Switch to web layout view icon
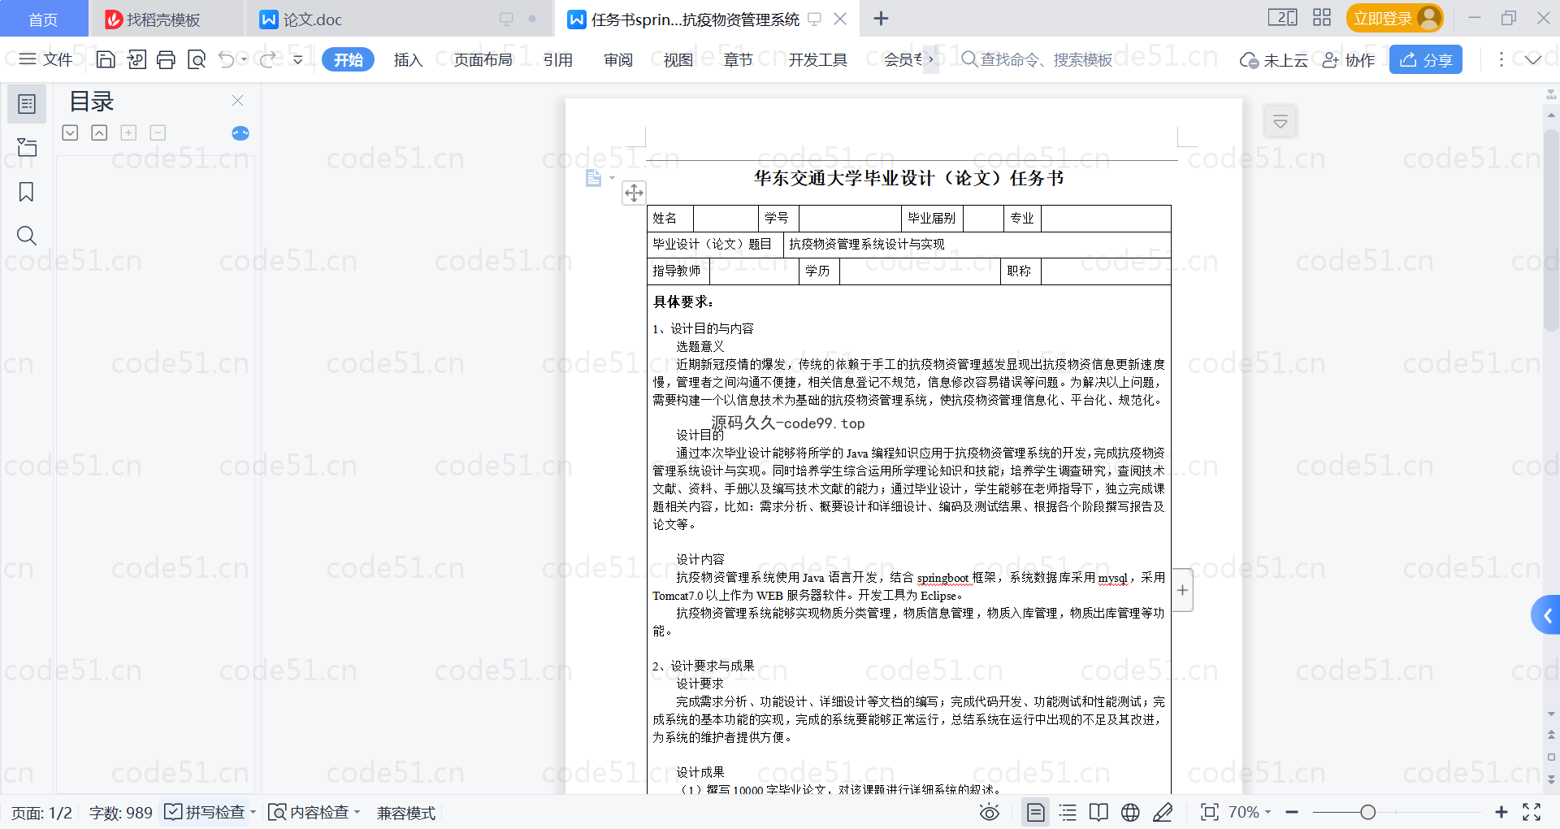 [1130, 812]
